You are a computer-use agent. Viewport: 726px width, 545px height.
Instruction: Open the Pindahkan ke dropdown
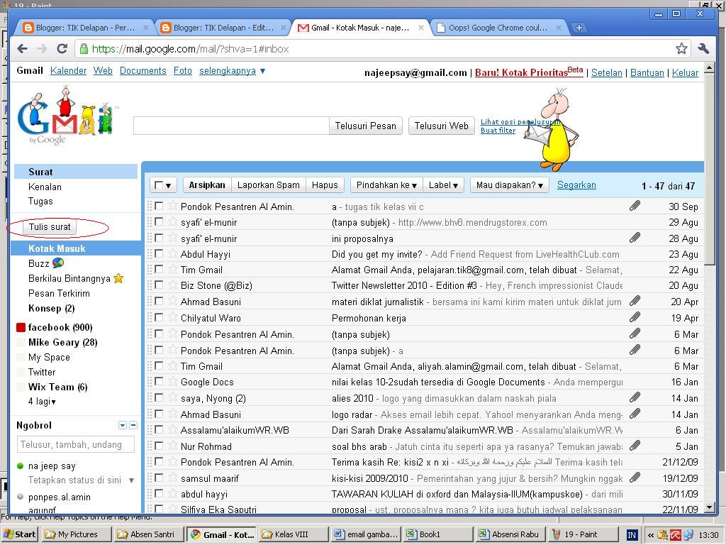click(x=386, y=185)
